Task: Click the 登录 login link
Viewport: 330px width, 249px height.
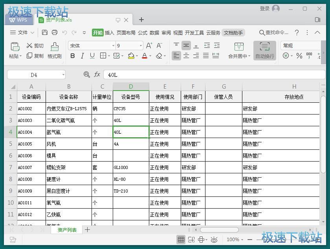Action: click(264, 9)
